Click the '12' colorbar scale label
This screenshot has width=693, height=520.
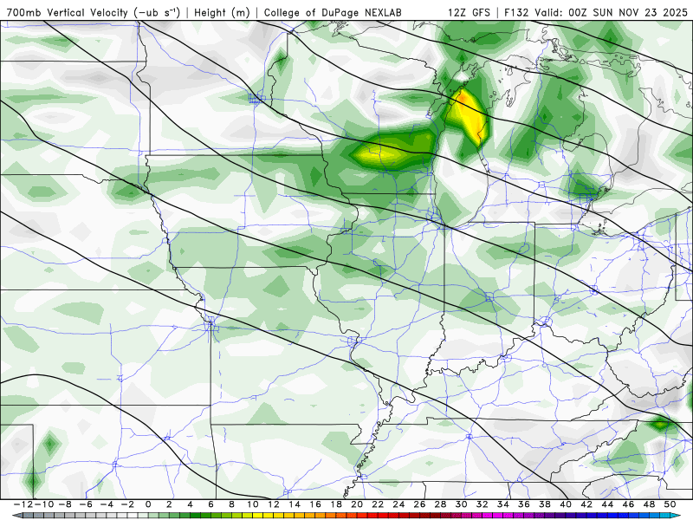274,504
